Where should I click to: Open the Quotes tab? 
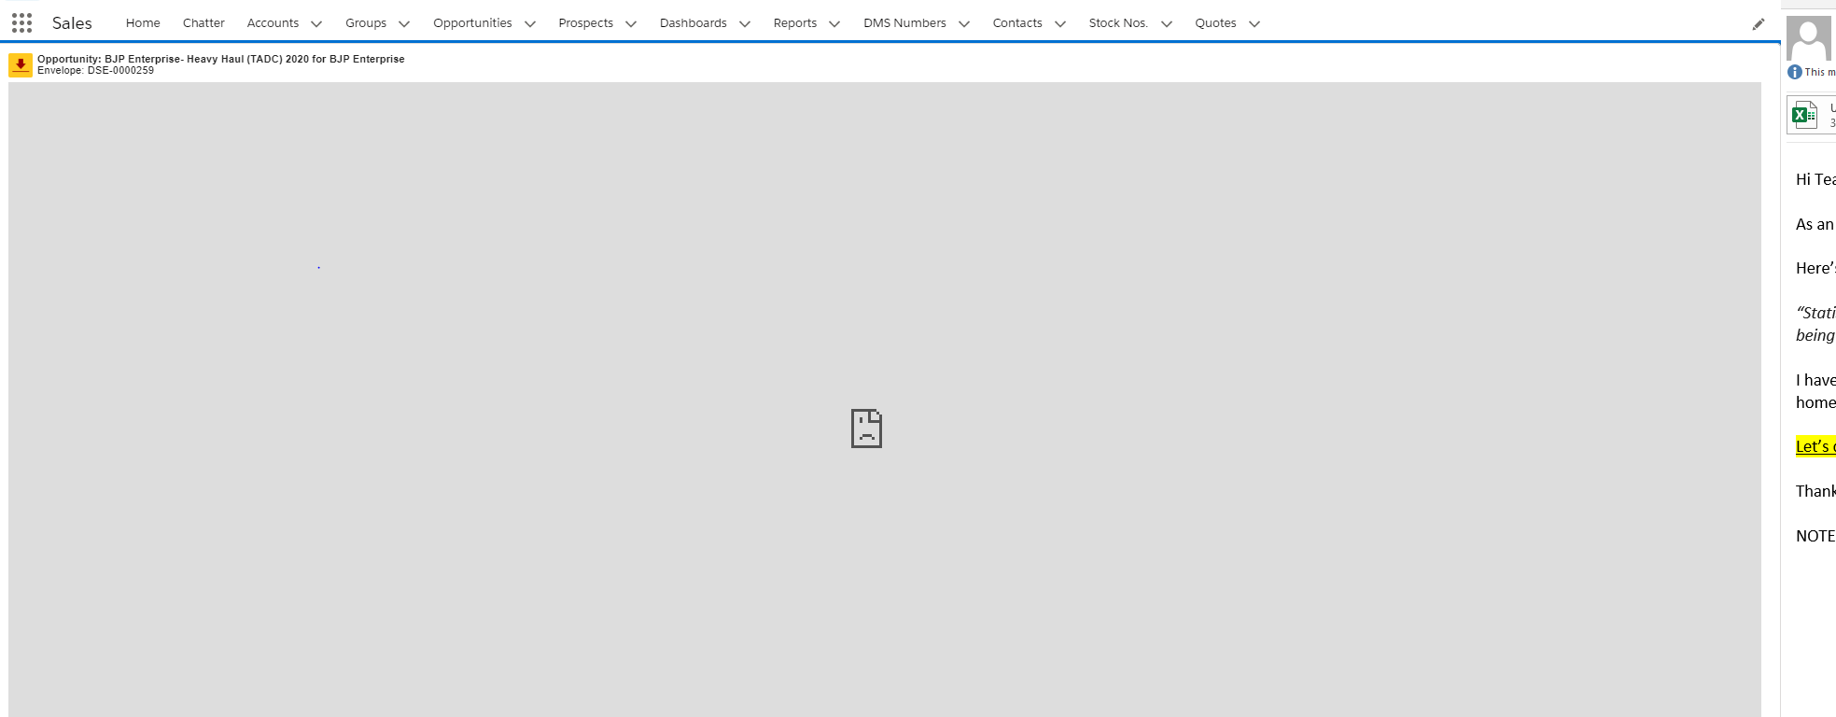tap(1215, 22)
